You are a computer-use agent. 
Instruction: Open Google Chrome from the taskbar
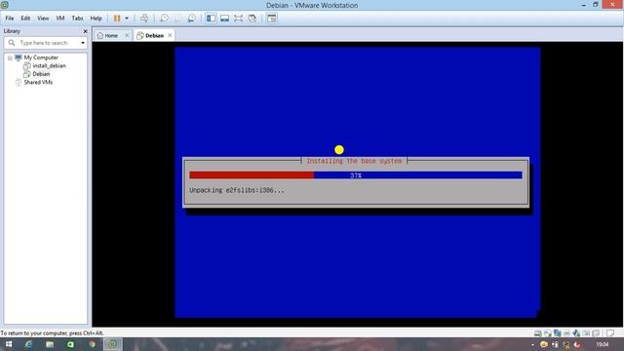[92, 344]
